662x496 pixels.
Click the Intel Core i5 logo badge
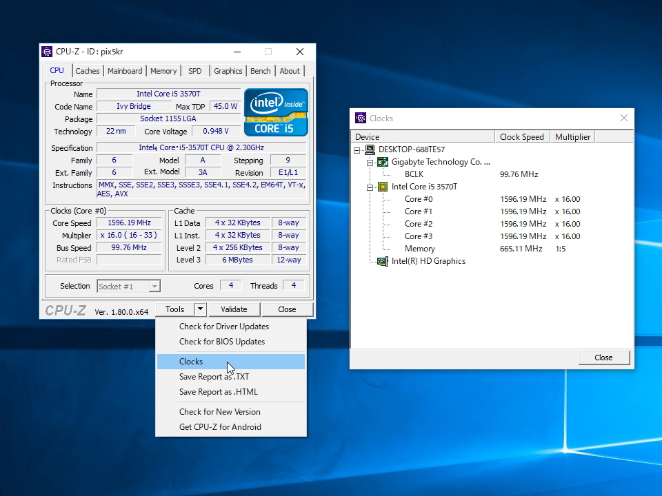[276, 112]
